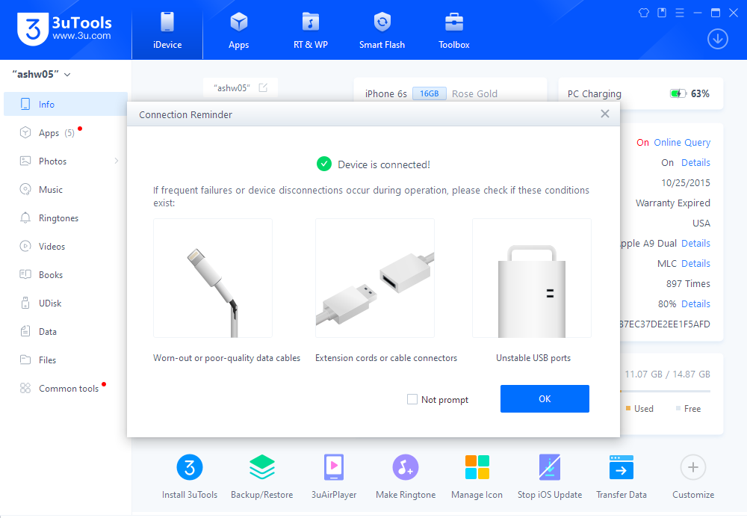Open Ringtones in the sidebar
747x518 pixels.
click(66, 218)
